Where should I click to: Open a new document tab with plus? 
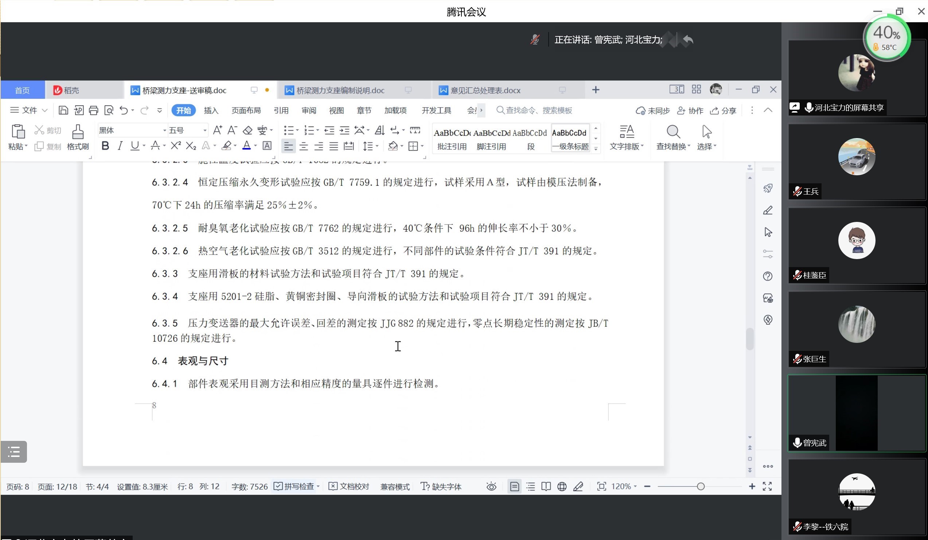click(x=596, y=90)
